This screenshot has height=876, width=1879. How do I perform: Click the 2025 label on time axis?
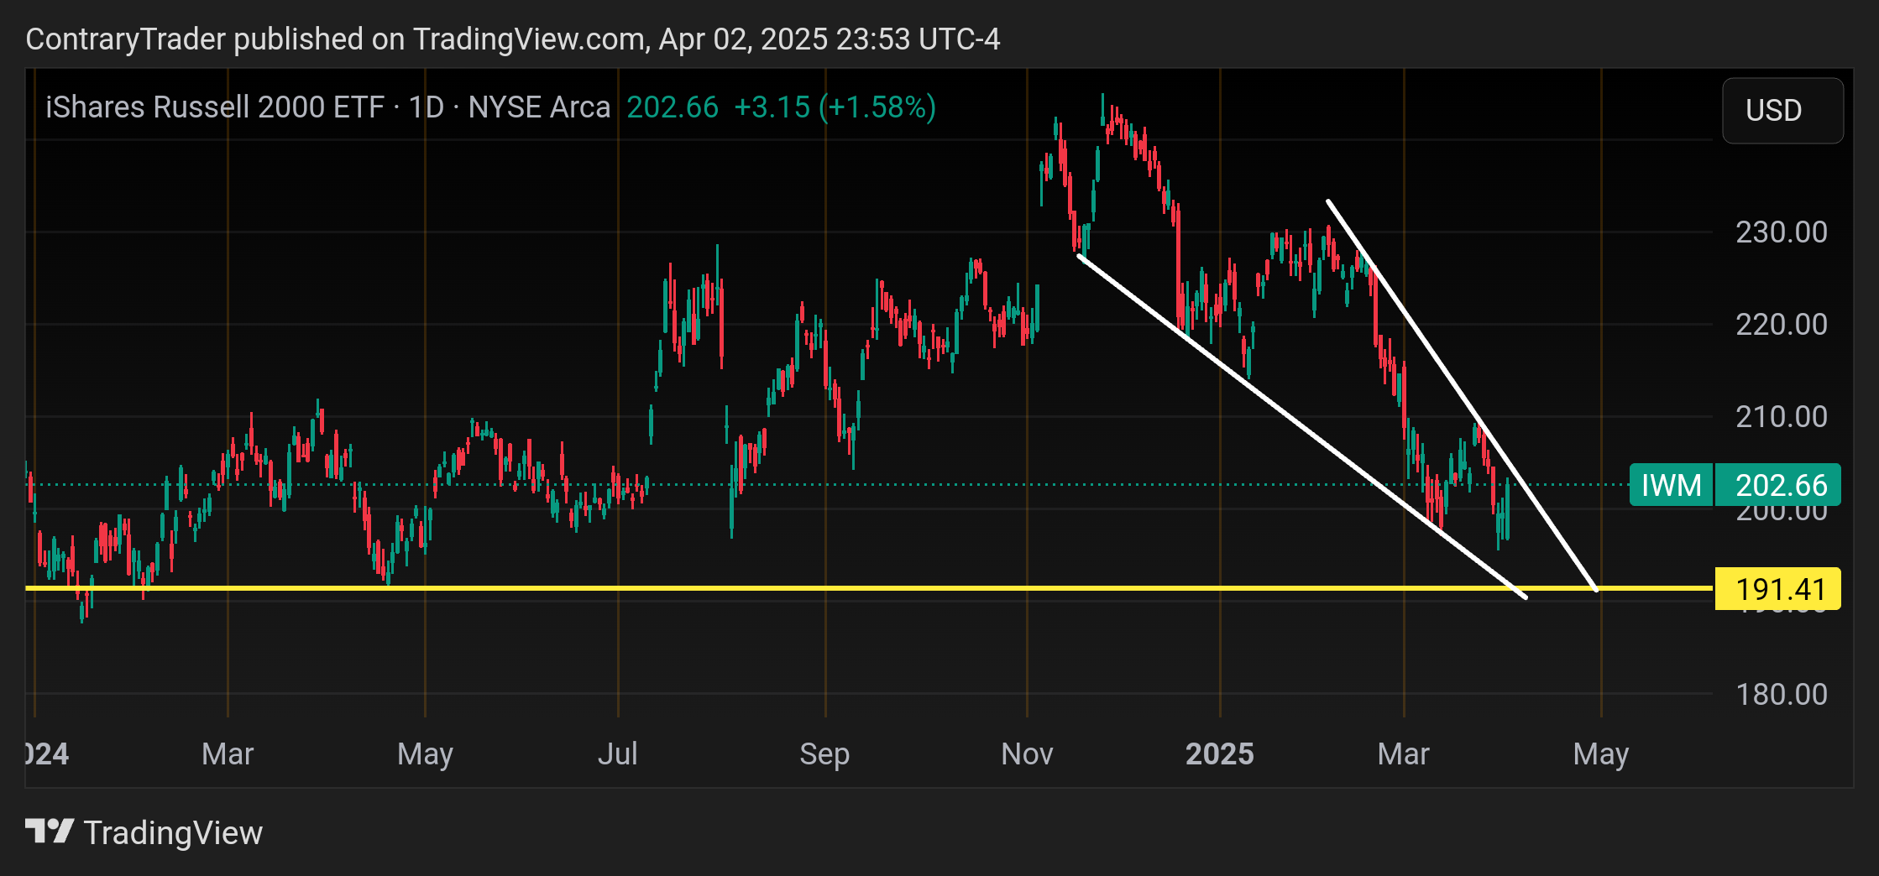(1219, 753)
